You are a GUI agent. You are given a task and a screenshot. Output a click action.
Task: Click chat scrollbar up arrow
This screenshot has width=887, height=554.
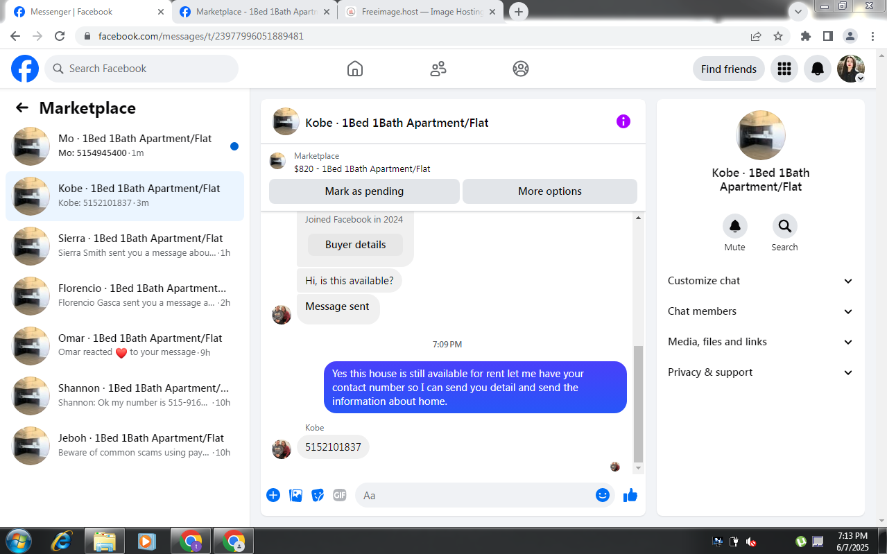(x=639, y=218)
